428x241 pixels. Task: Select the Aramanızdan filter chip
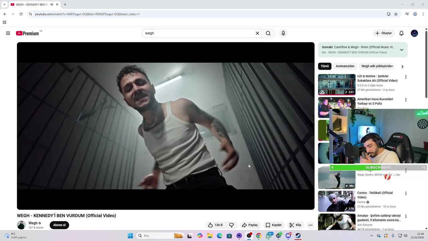(345, 66)
